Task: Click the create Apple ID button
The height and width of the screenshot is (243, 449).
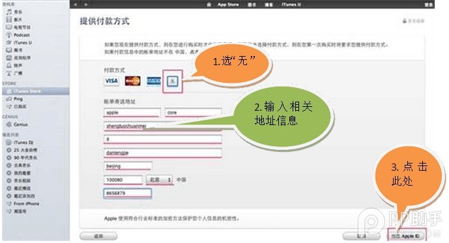Action: 407,236
